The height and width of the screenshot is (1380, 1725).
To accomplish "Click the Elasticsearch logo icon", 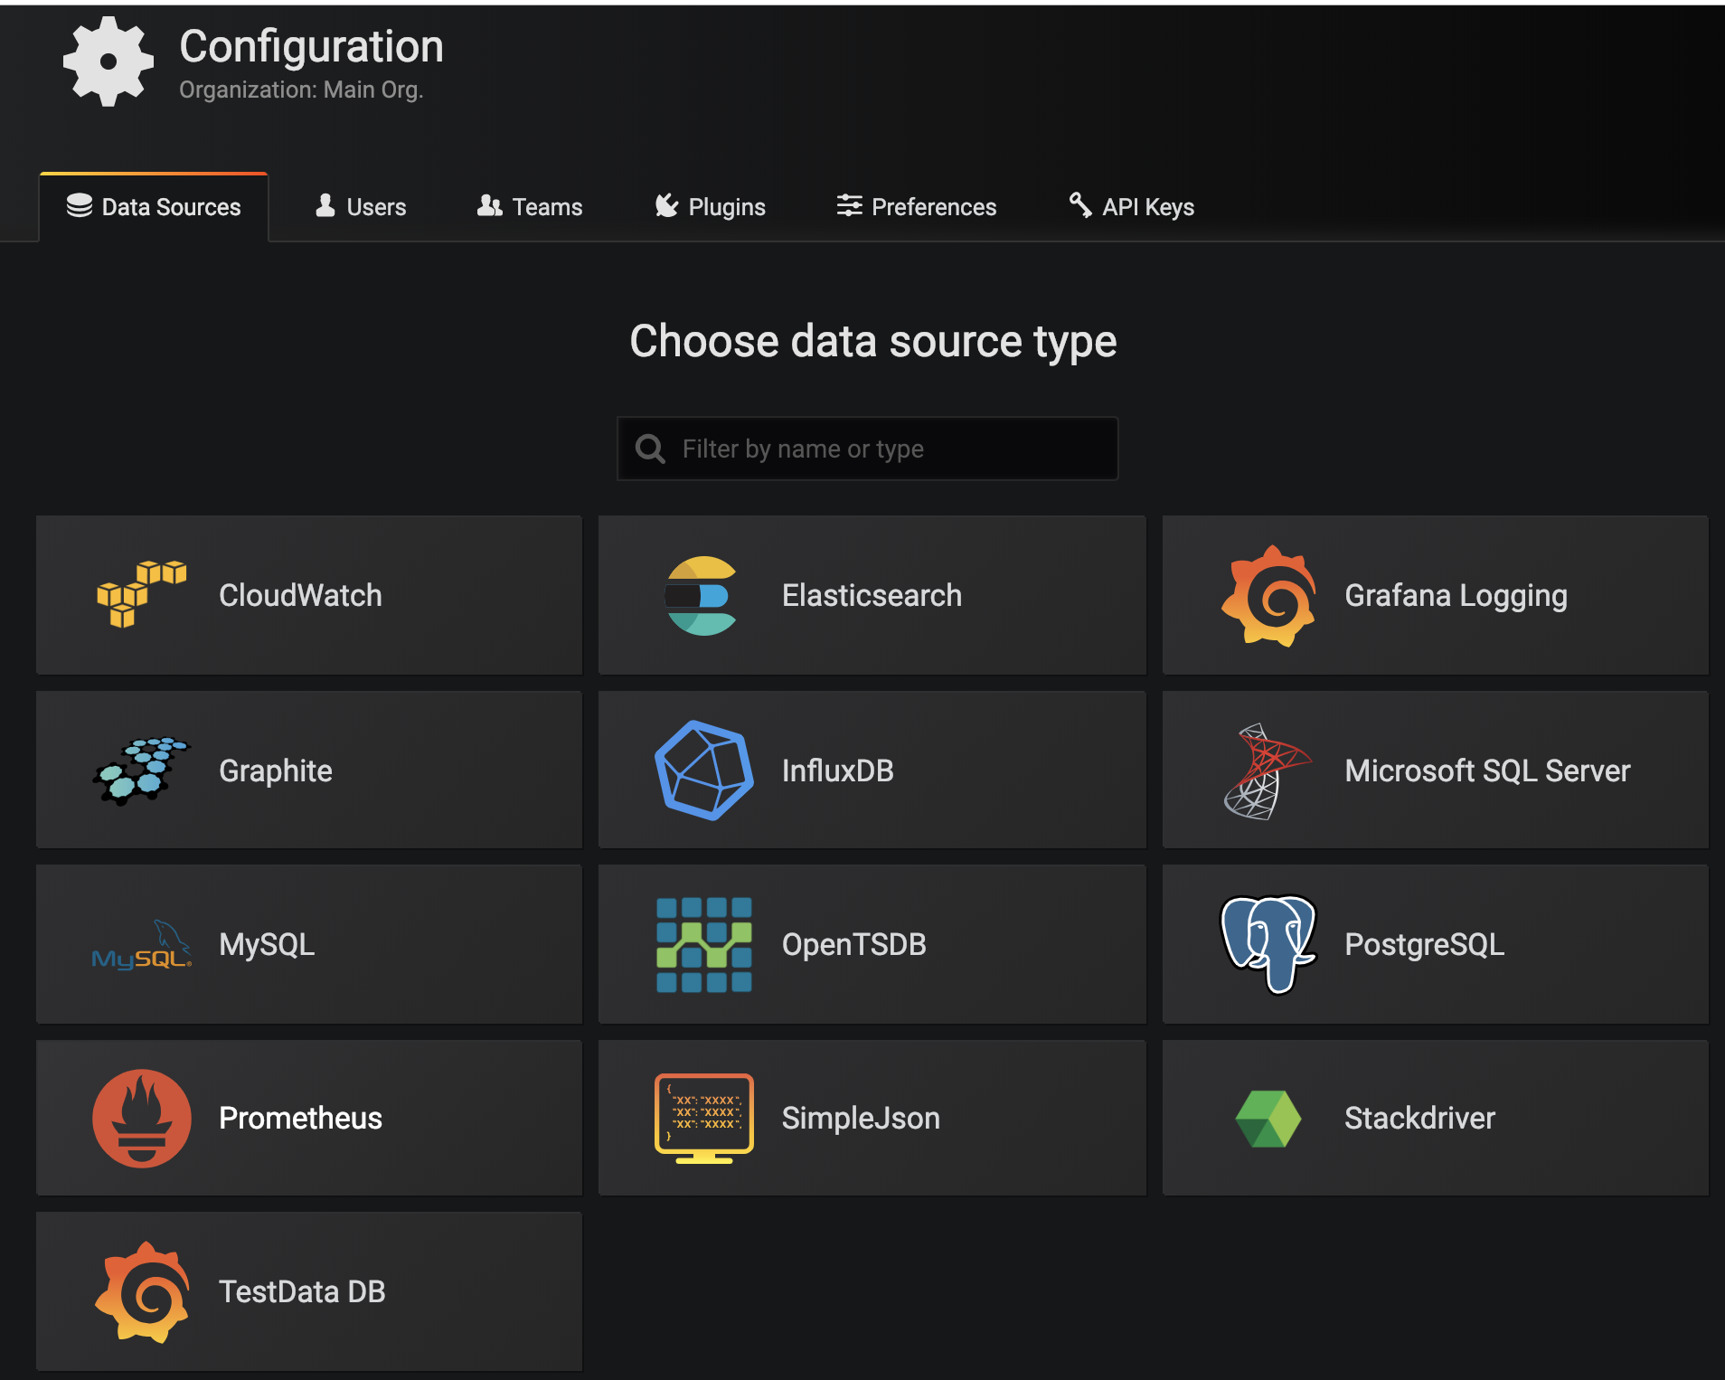I will [702, 595].
